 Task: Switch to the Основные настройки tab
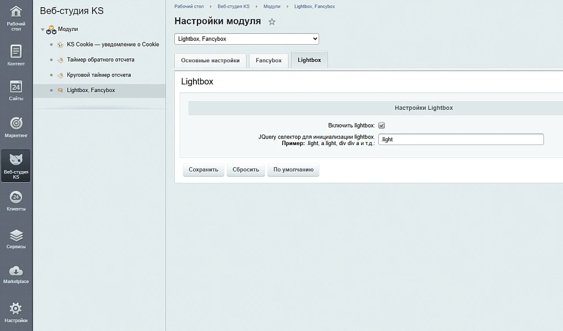tap(210, 60)
